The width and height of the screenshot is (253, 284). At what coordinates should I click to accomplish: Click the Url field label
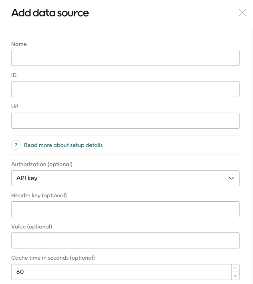(15, 106)
